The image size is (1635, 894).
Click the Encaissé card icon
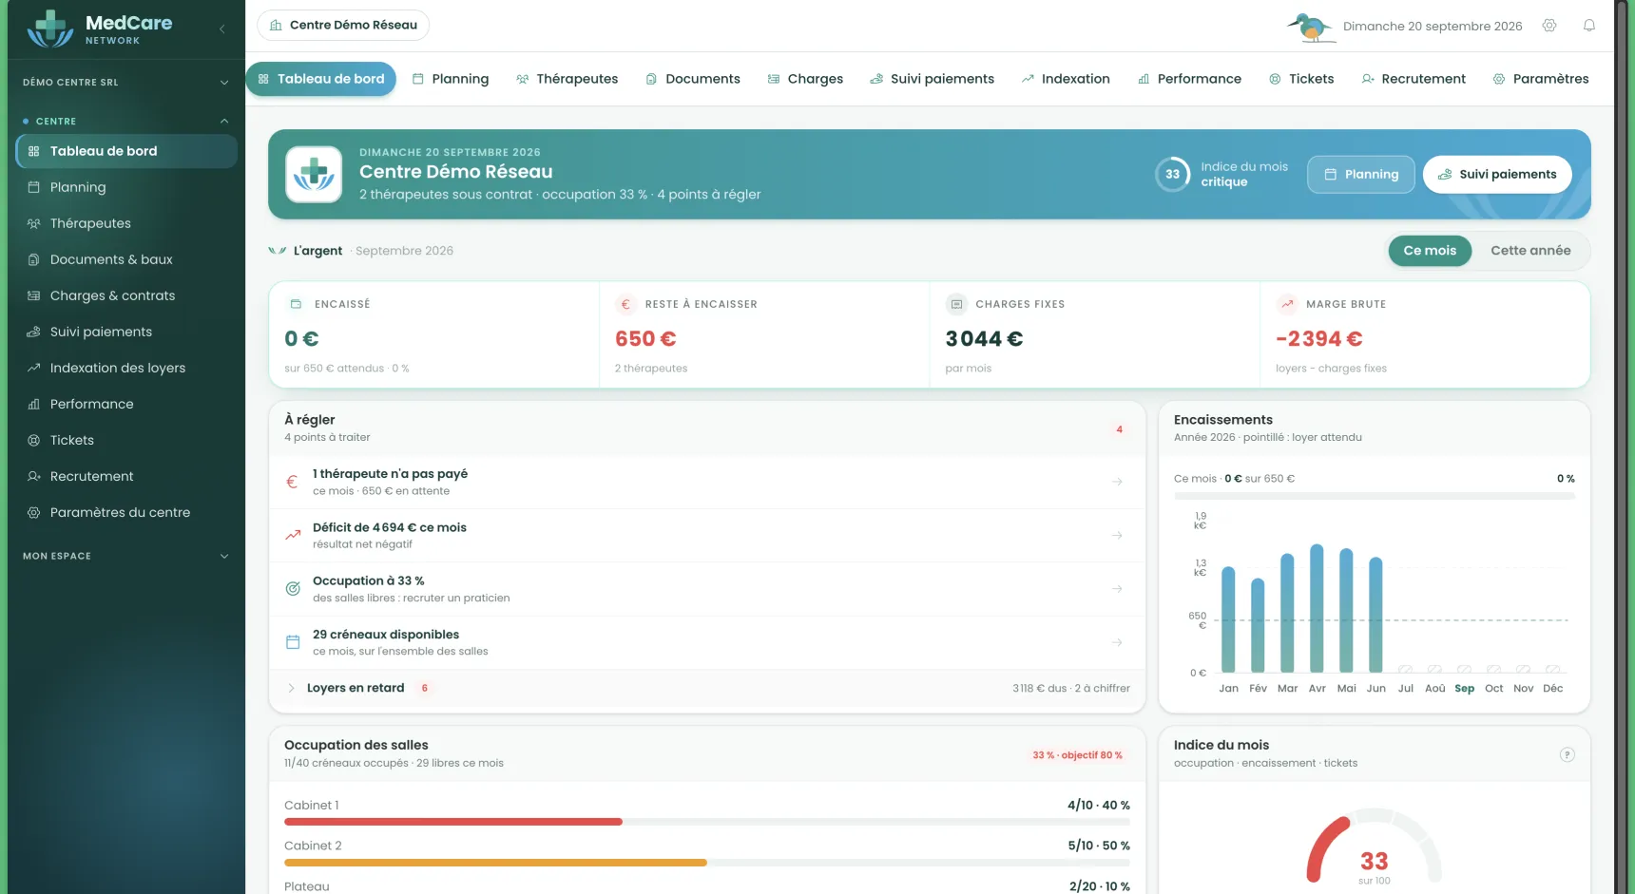click(296, 304)
